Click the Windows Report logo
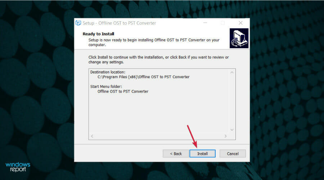 18,167
